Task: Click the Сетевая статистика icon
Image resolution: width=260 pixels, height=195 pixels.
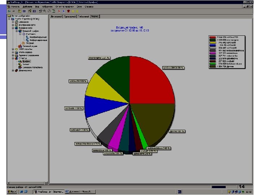Action: (x=20, y=67)
